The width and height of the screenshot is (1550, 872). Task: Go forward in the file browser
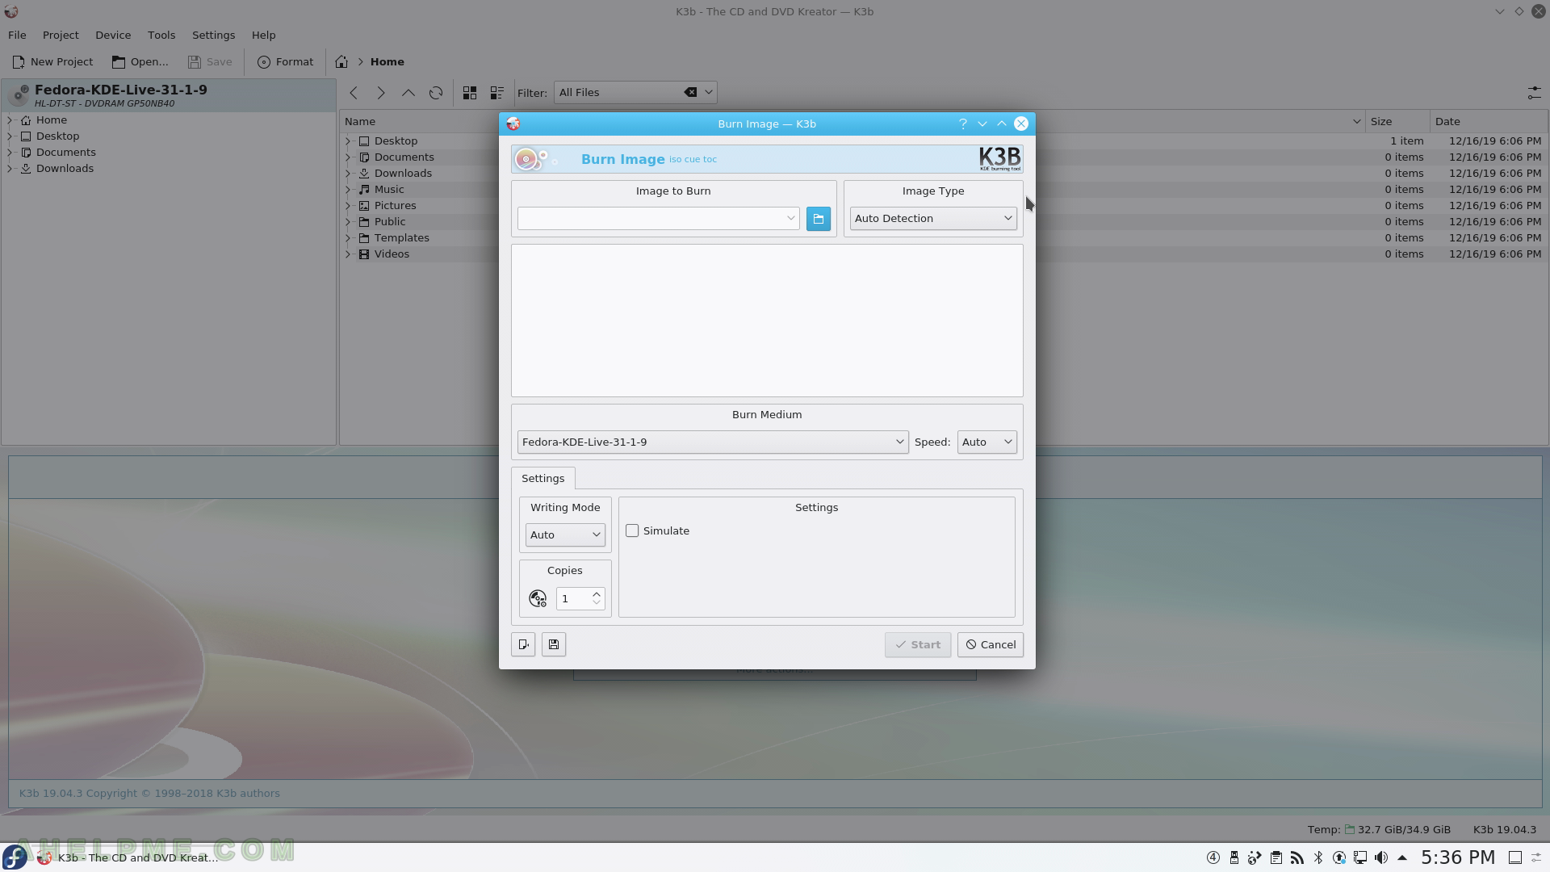[x=381, y=93]
